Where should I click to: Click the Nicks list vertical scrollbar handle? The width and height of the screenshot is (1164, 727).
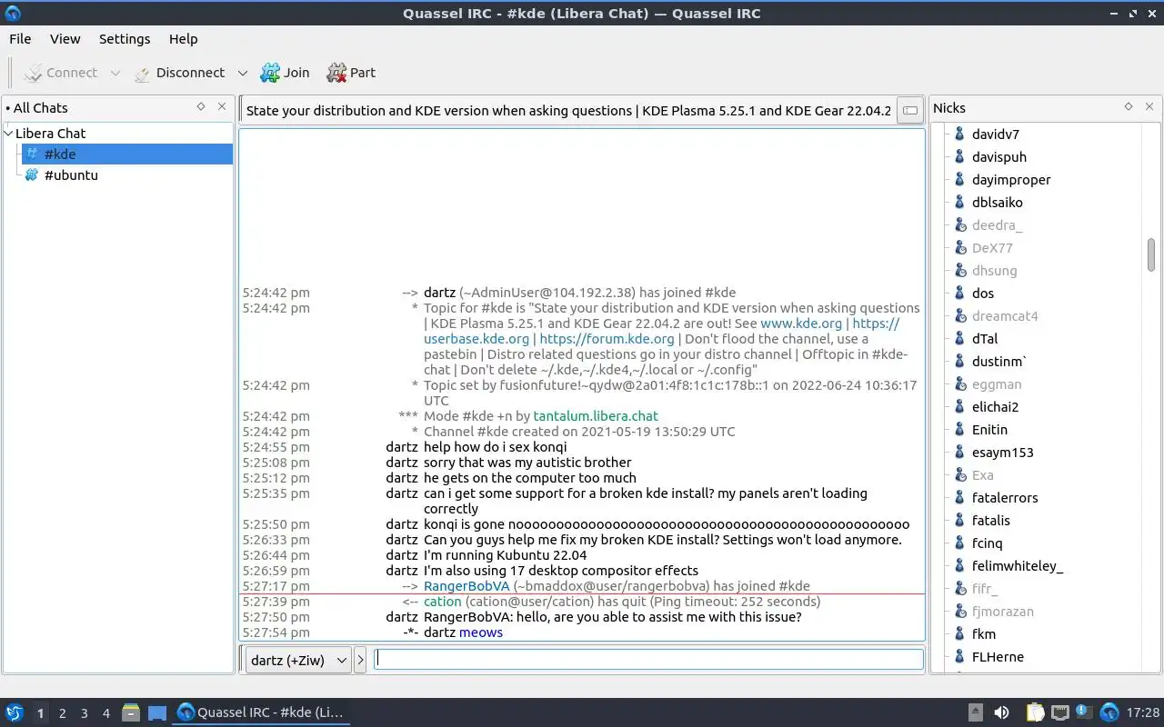click(1151, 254)
